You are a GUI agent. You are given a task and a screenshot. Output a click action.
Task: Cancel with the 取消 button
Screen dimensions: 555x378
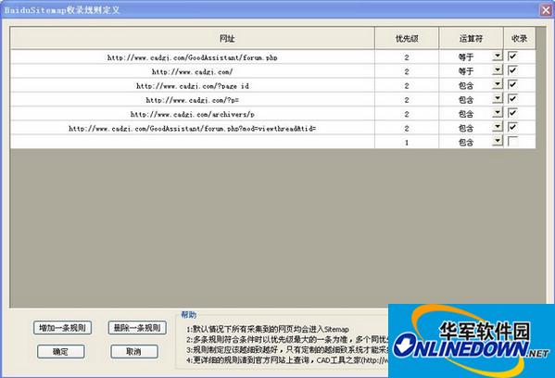[x=134, y=351]
